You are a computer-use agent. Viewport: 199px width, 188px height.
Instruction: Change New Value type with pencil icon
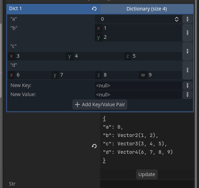pos(187,95)
